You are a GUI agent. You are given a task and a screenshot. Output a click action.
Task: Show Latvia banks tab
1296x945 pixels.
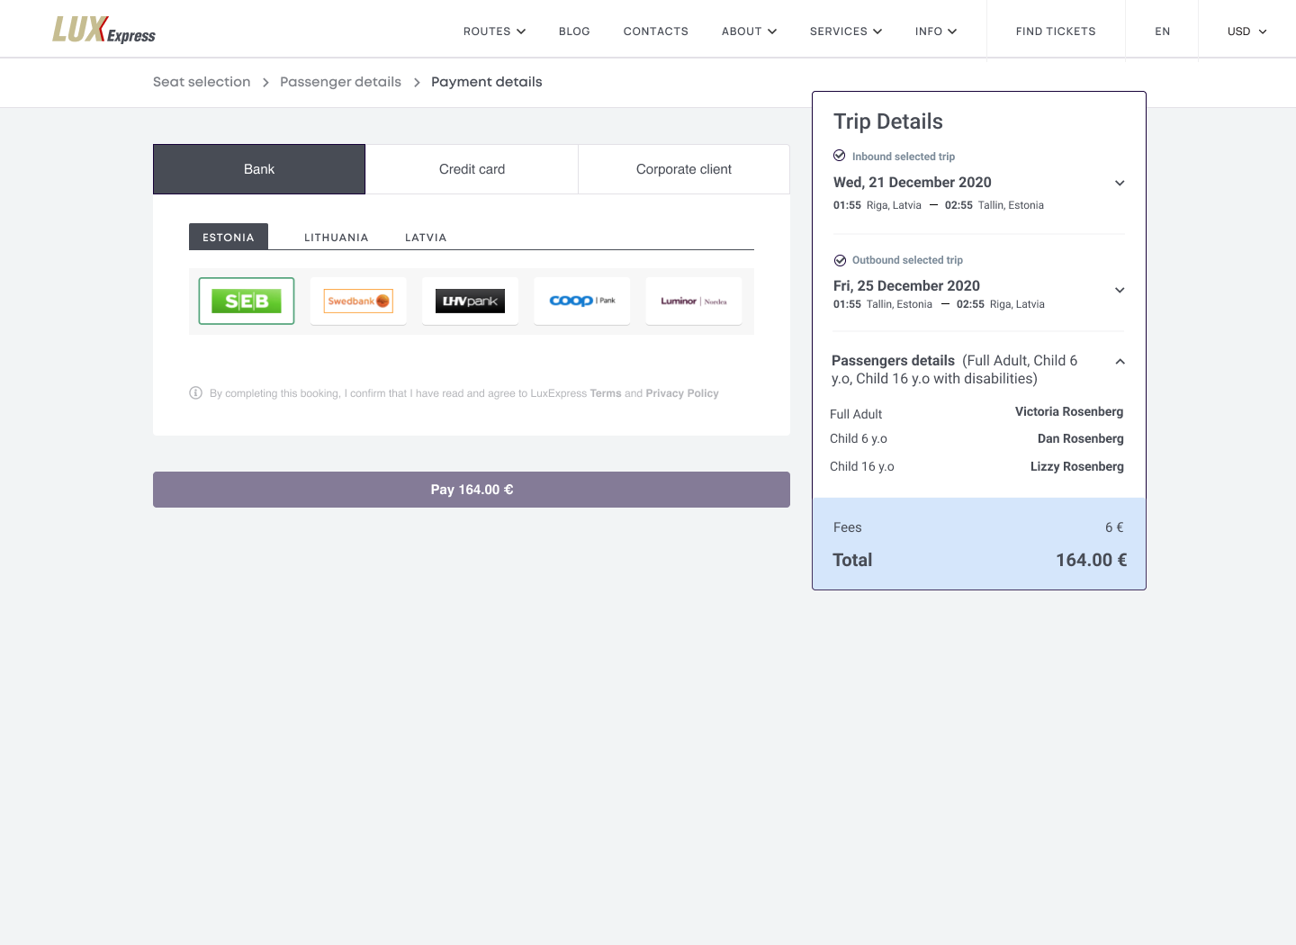426,238
